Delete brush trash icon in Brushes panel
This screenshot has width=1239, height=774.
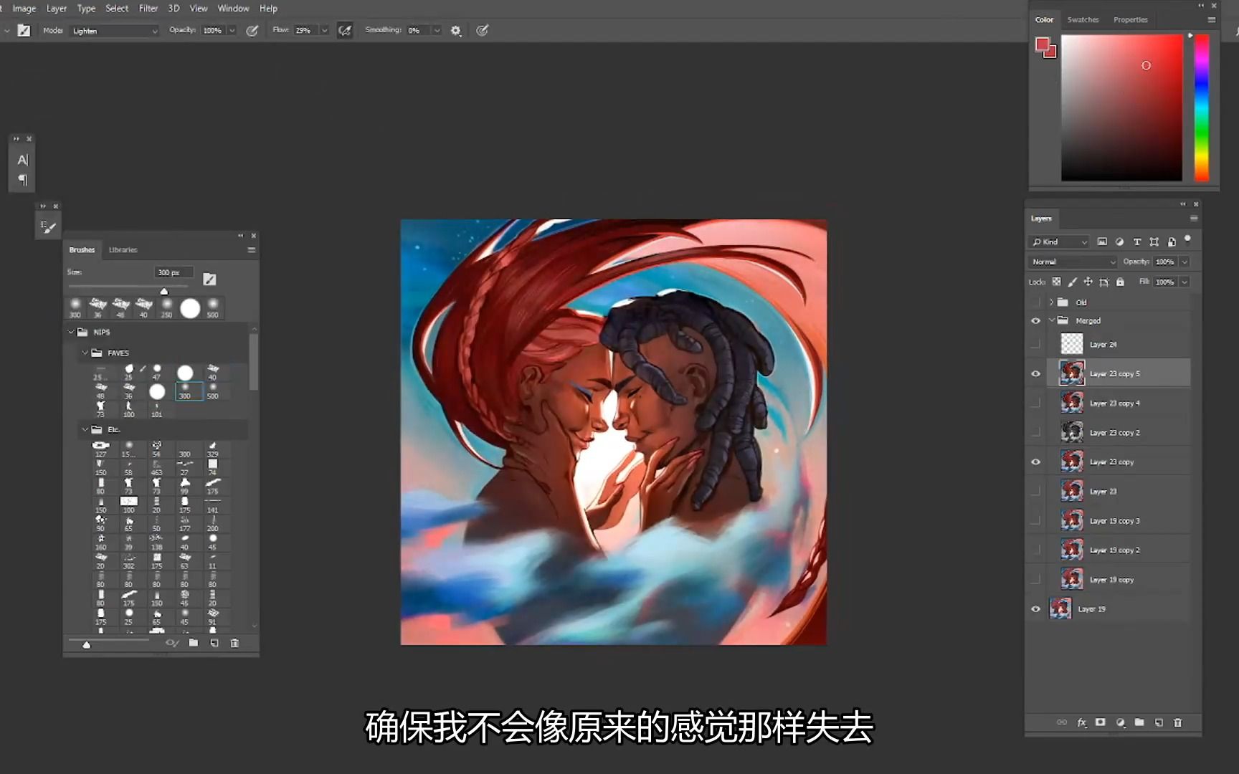click(x=234, y=643)
